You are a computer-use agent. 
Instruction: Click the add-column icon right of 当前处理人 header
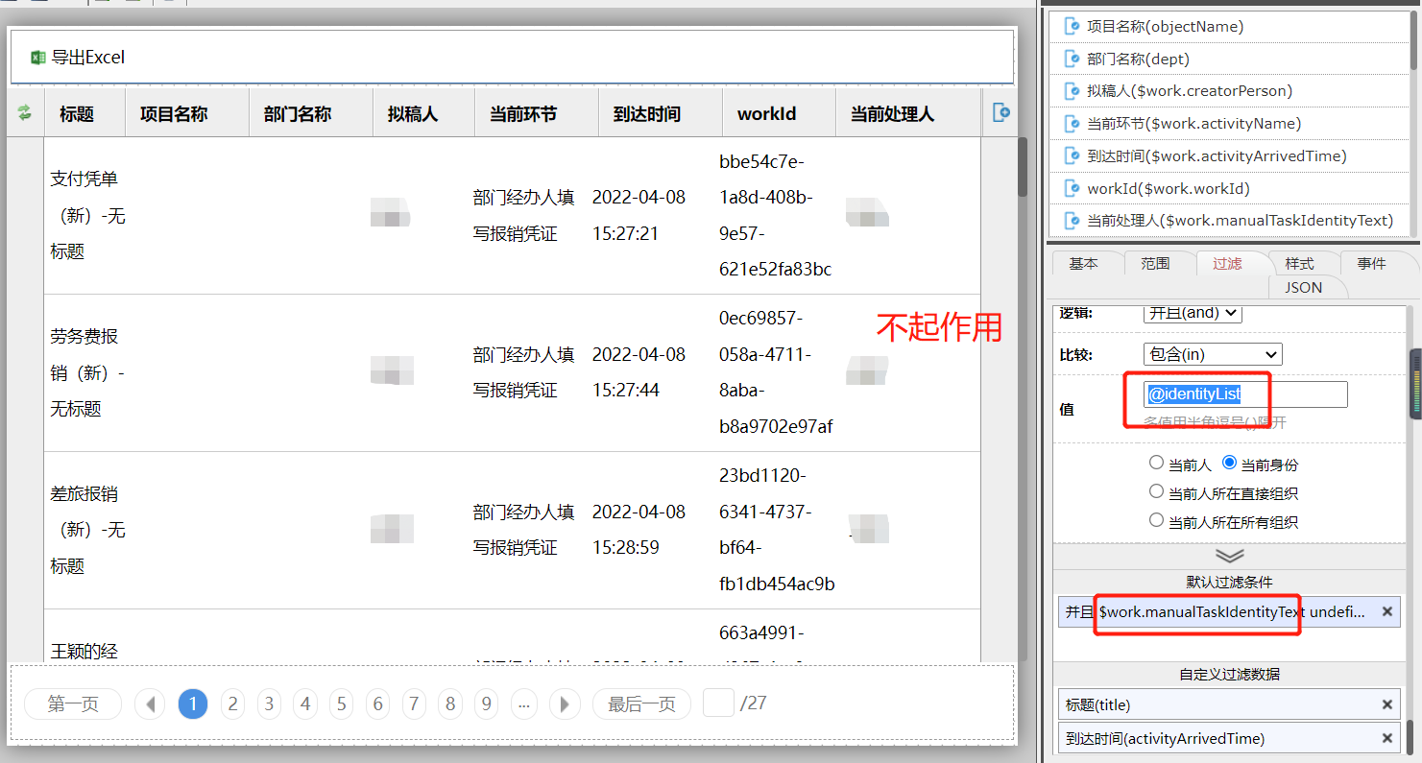(1000, 113)
